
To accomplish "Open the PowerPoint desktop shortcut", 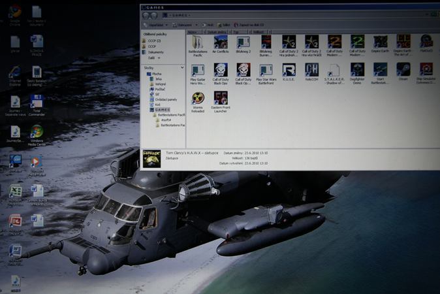I will tap(15, 225).
